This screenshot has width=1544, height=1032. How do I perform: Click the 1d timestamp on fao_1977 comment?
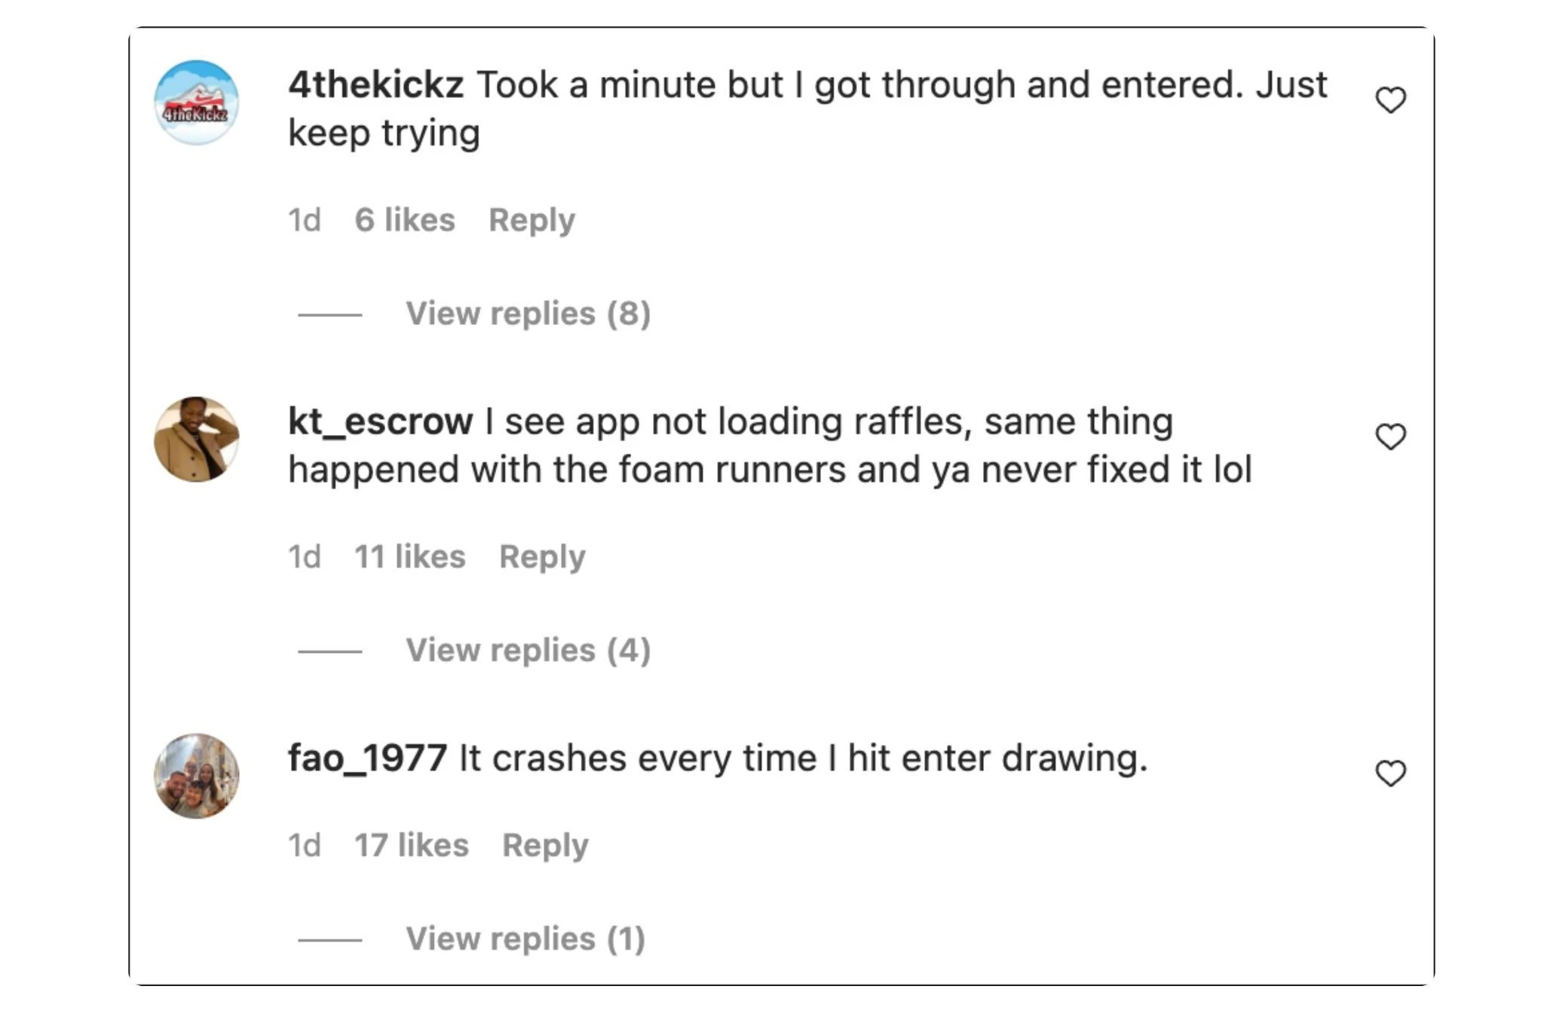pyautogui.click(x=305, y=846)
